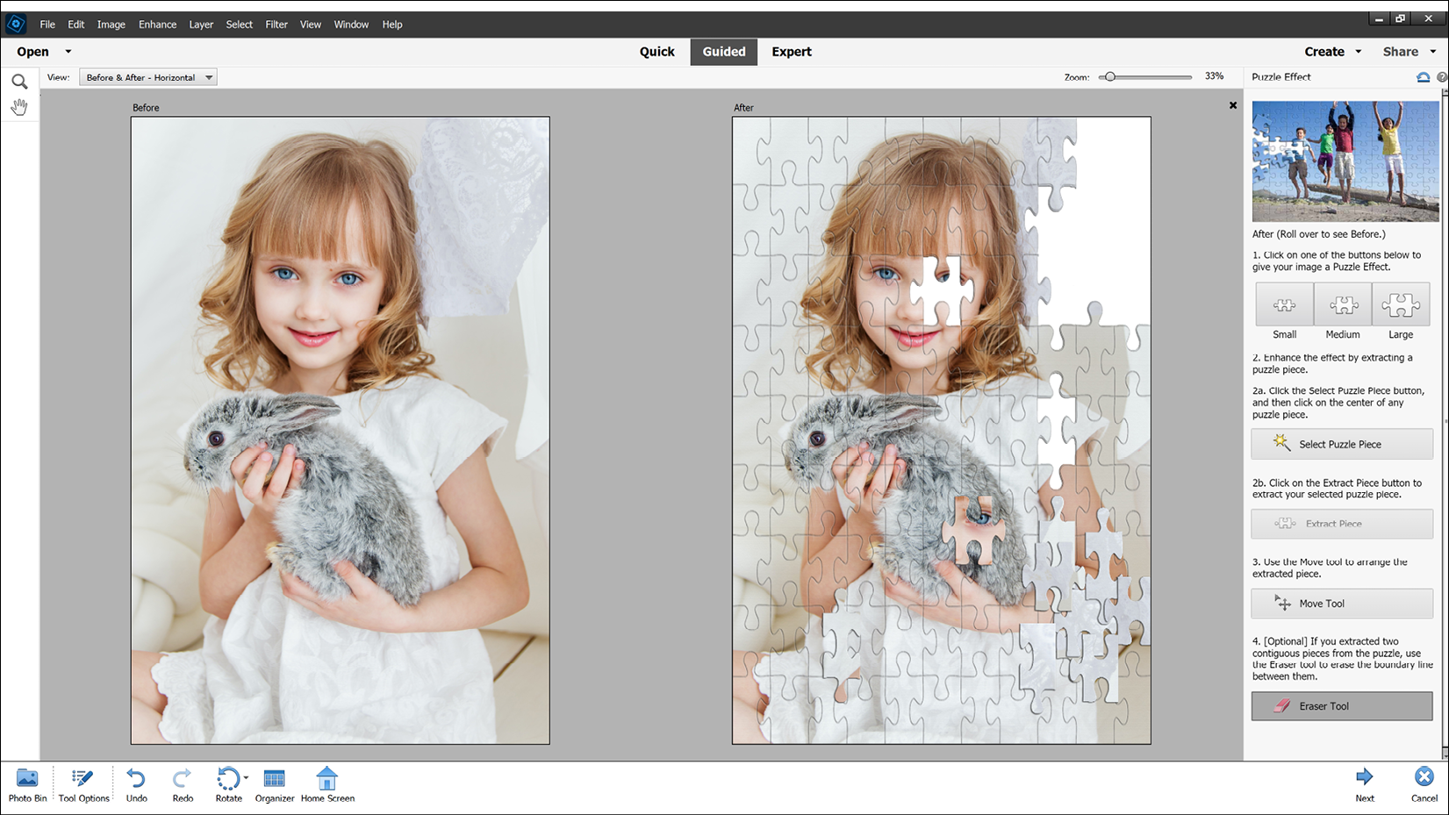Activate the Eraser Tool in the Puzzle panel
The height and width of the screenshot is (815, 1449).
point(1341,705)
